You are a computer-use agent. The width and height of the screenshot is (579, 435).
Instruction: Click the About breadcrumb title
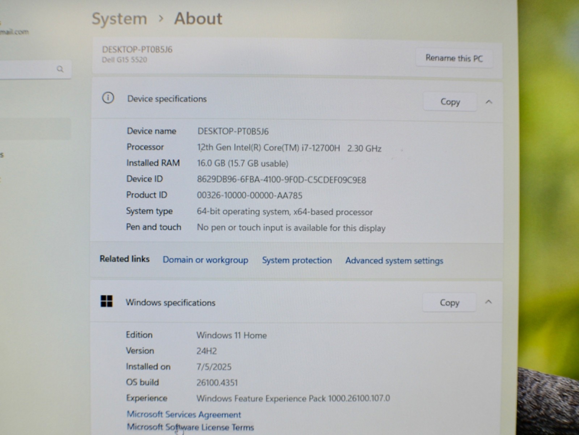coord(198,18)
